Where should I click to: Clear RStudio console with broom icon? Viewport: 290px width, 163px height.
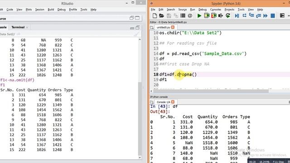coord(136,34)
